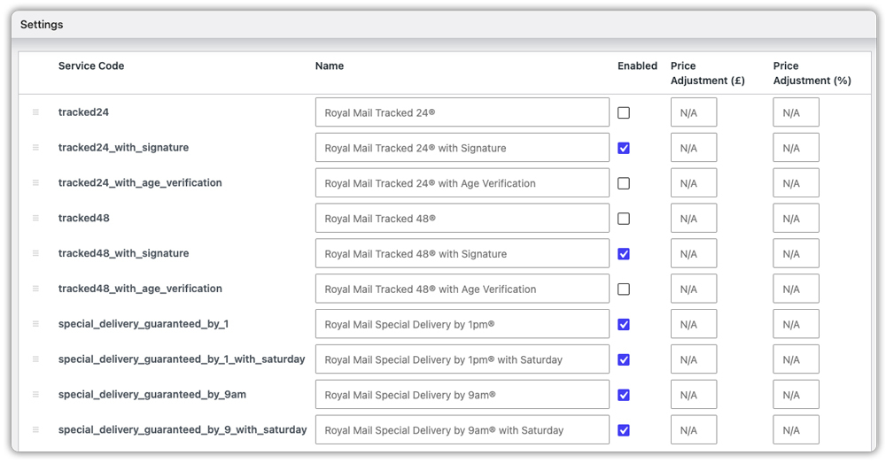Disable tracked48_with_signature service checkbox
The width and height of the screenshot is (886, 463).
[624, 254]
